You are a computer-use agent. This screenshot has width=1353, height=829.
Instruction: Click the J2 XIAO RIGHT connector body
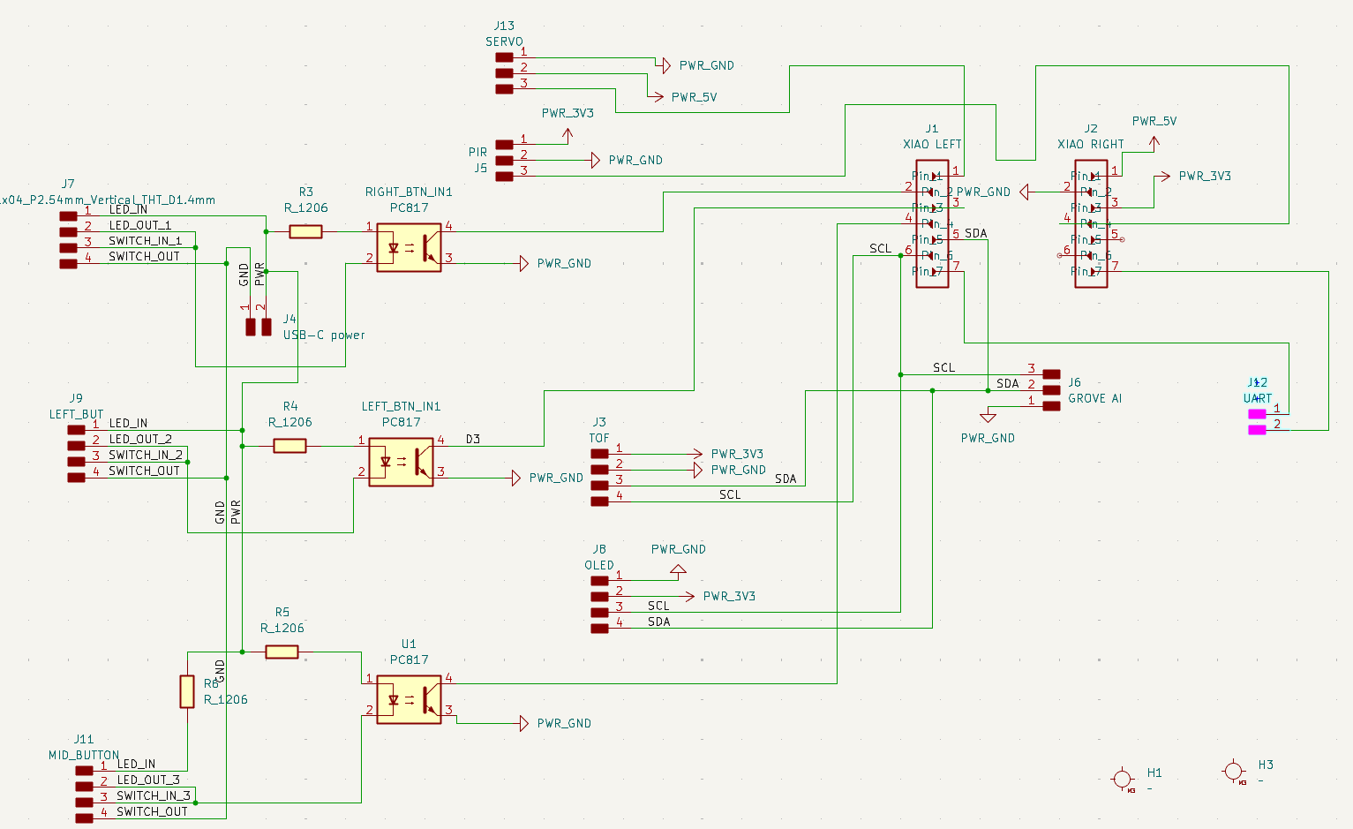click(1091, 224)
